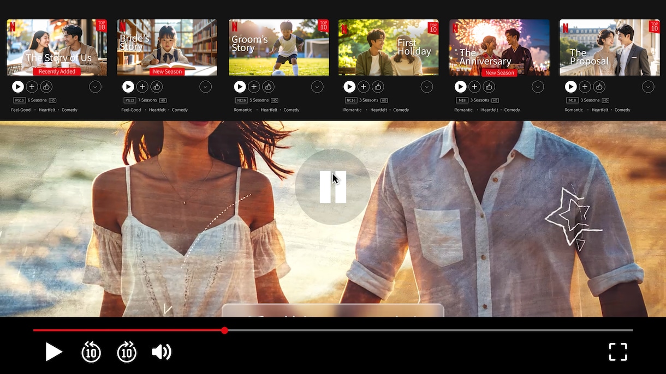
Task: Add First Holiday to My List
Action: point(364,87)
